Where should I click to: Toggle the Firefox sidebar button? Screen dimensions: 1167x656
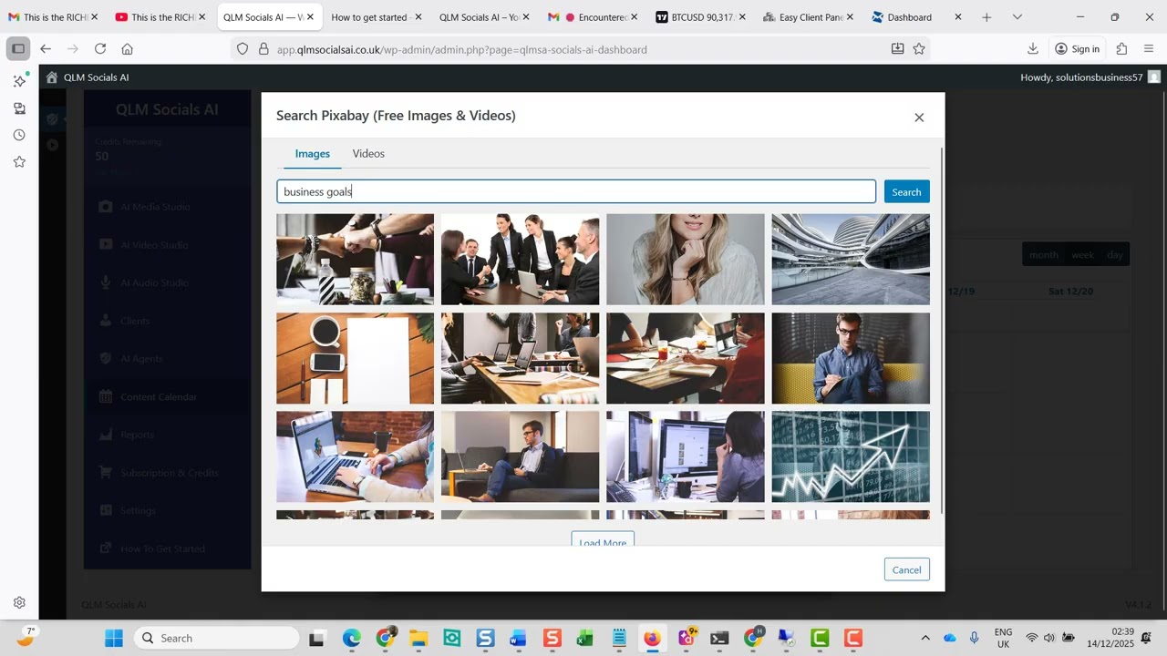[x=18, y=49]
